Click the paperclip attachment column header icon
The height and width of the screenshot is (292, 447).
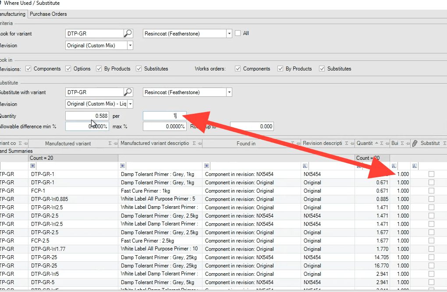coord(415,143)
